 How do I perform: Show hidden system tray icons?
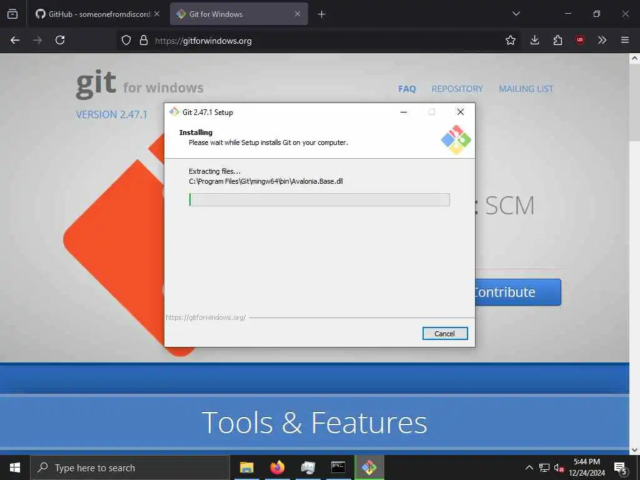529,467
